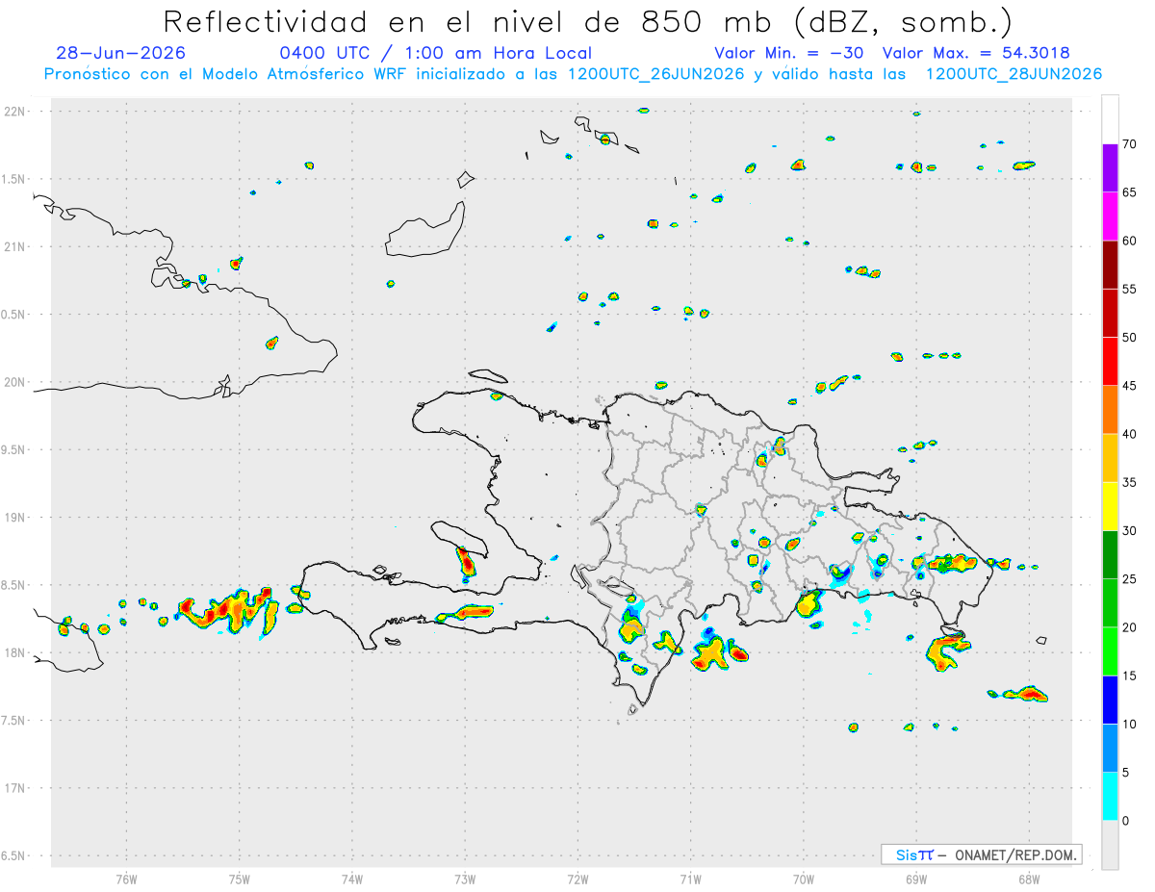The height and width of the screenshot is (892, 1155).
Task: Click the 55 dBZ colorbar label
Action: click(x=1130, y=289)
